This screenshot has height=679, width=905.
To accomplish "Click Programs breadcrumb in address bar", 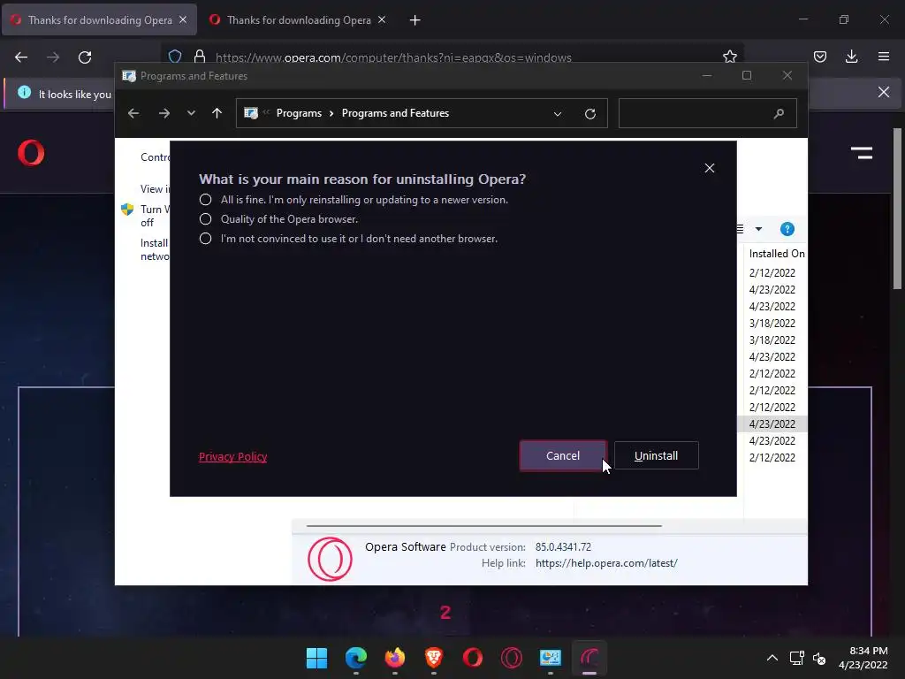I will (x=299, y=113).
